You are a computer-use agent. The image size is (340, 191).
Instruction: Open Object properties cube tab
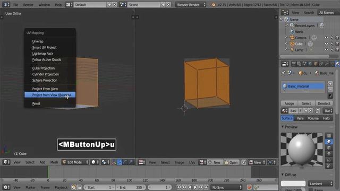coord(316,64)
